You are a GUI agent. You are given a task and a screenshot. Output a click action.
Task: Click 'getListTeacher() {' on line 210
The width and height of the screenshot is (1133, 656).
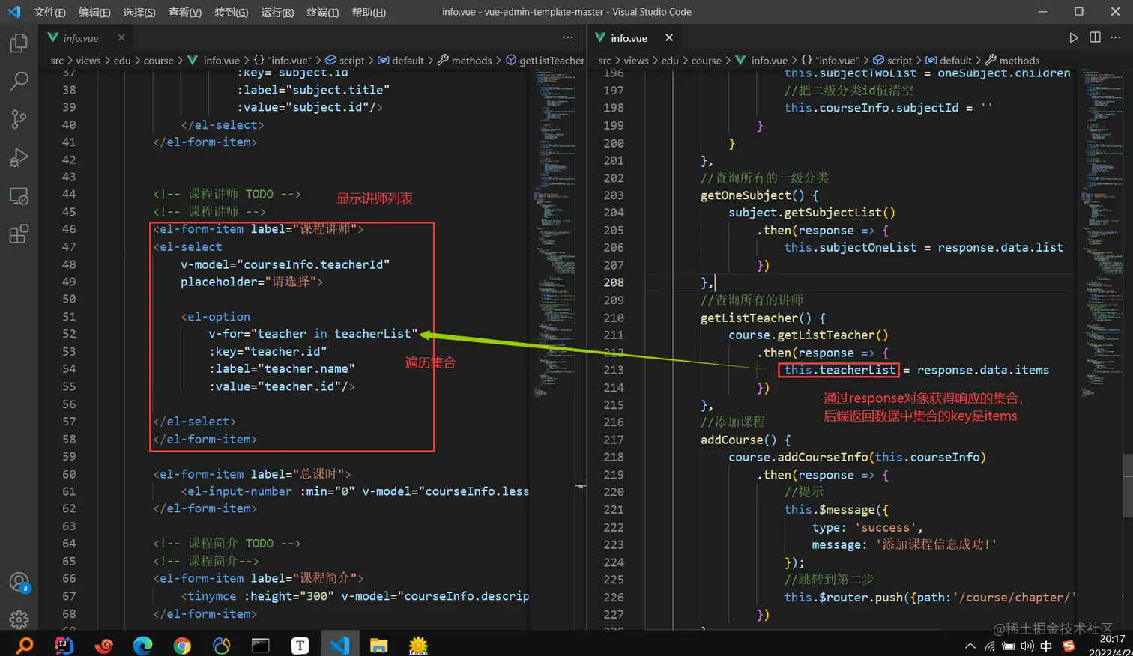(x=763, y=318)
